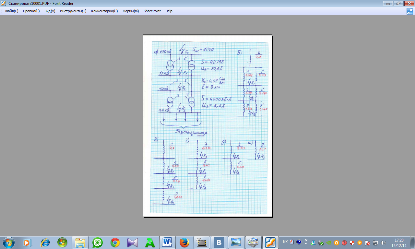The height and width of the screenshot is (249, 415).
Task: Open the Формы(m) menu
Action: pos(131,11)
